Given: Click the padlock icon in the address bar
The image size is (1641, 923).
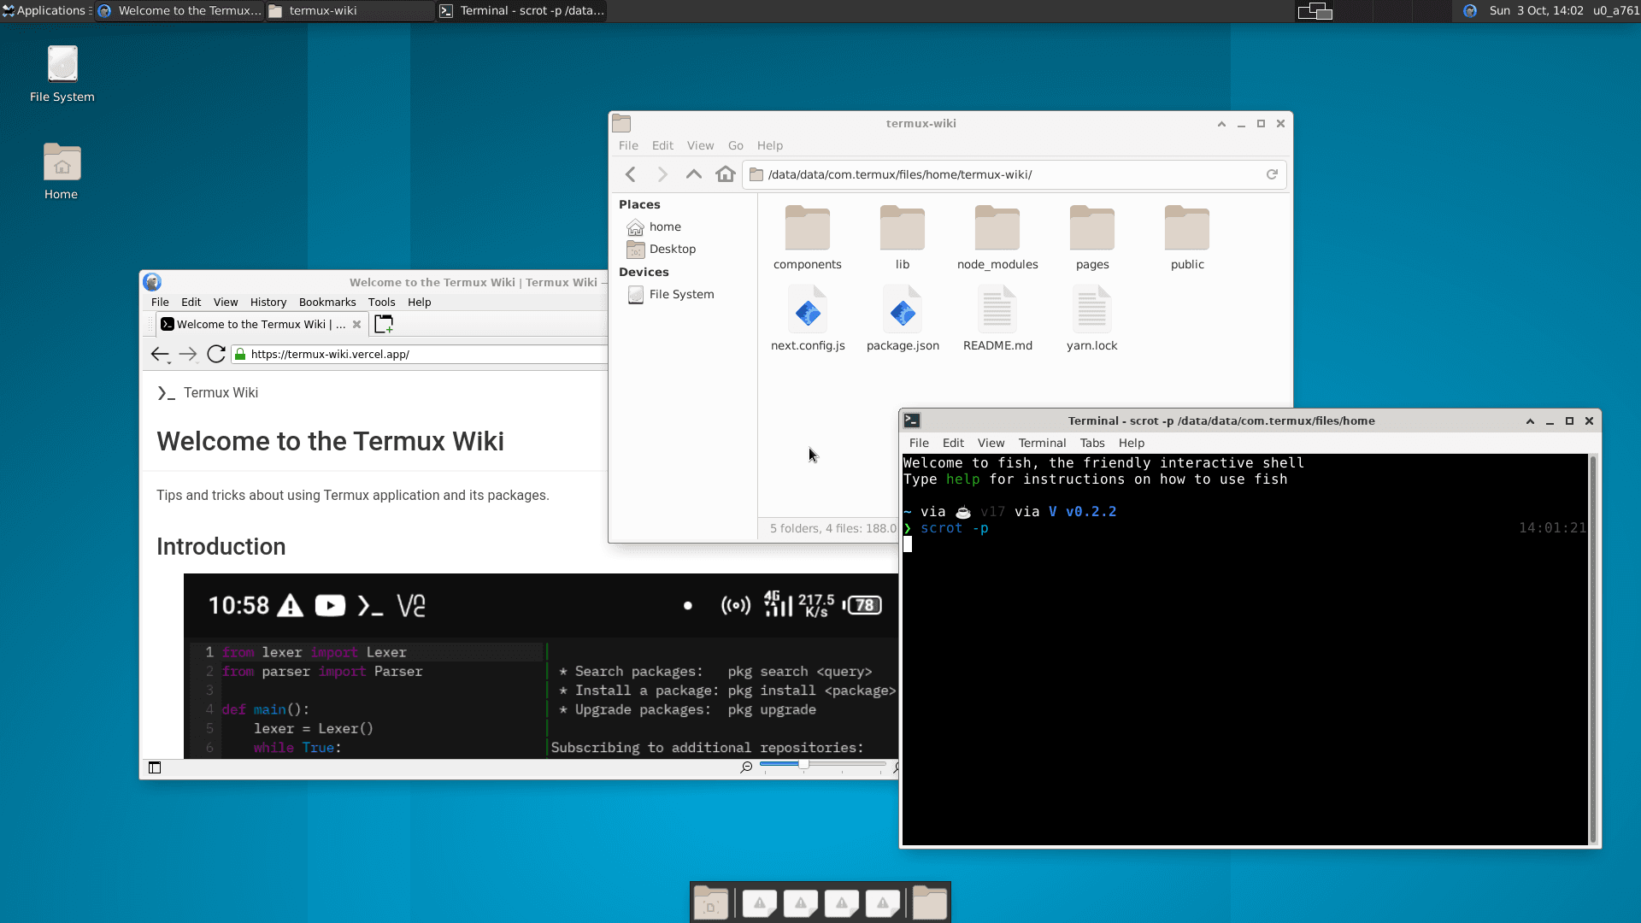Looking at the screenshot, I should point(240,354).
